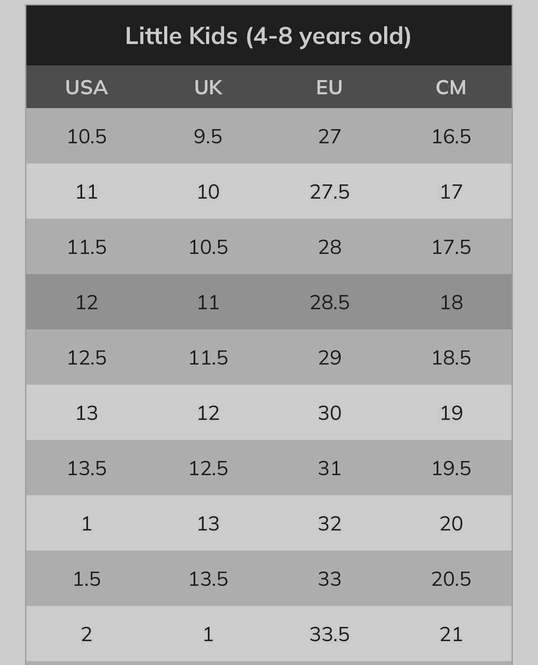Select the EU column header
The image size is (538, 665).
click(329, 88)
